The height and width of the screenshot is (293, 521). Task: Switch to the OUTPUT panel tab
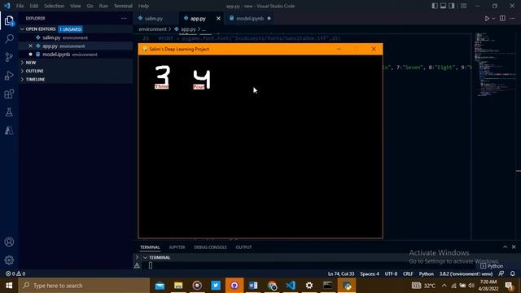click(243, 247)
